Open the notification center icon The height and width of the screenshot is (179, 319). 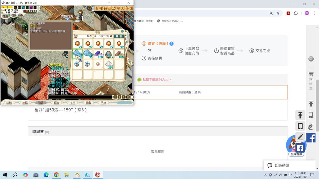coord(312,175)
